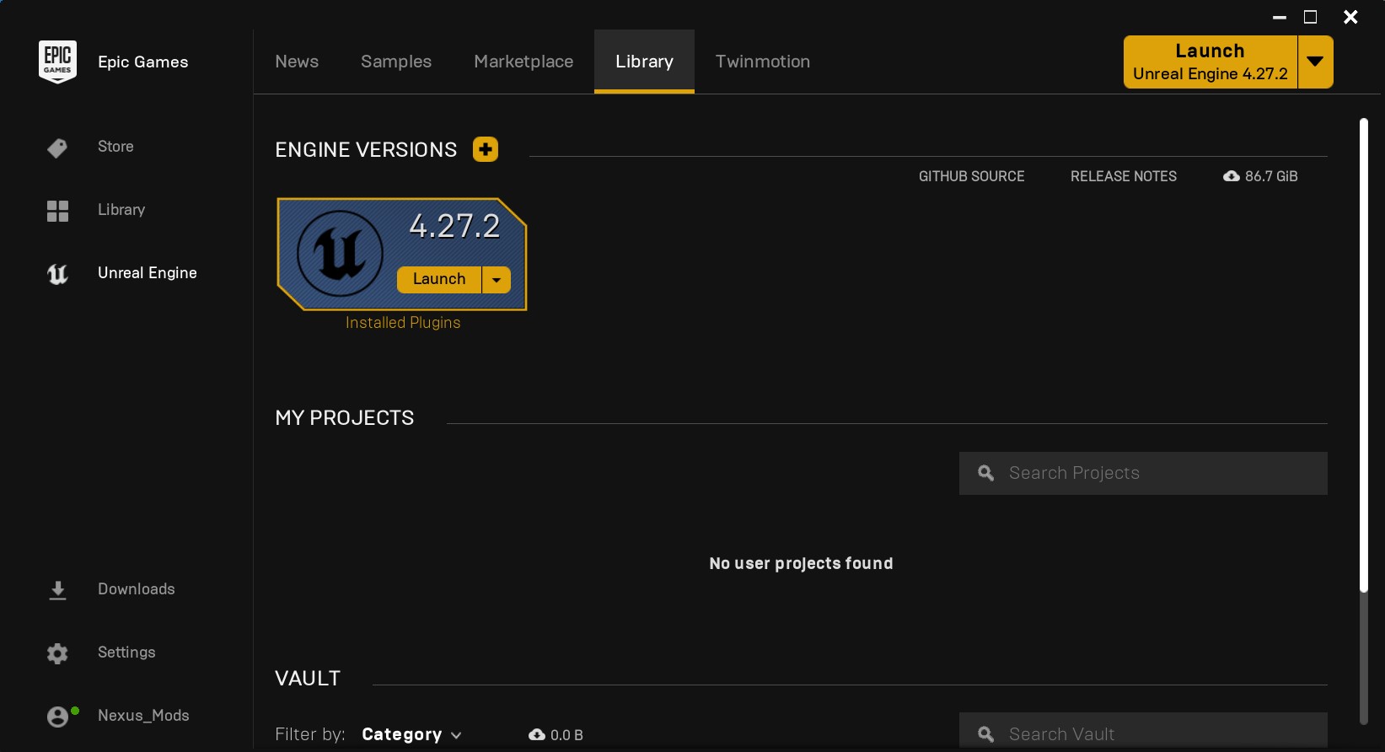The image size is (1385, 752).
Task: Open the RELEASE NOTES link
Action: (1124, 176)
